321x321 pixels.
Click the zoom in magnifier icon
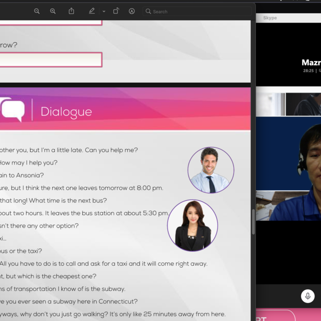53,11
